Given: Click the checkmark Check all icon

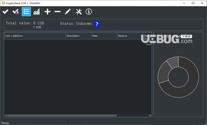Looking at the screenshot, I should tap(6, 12).
